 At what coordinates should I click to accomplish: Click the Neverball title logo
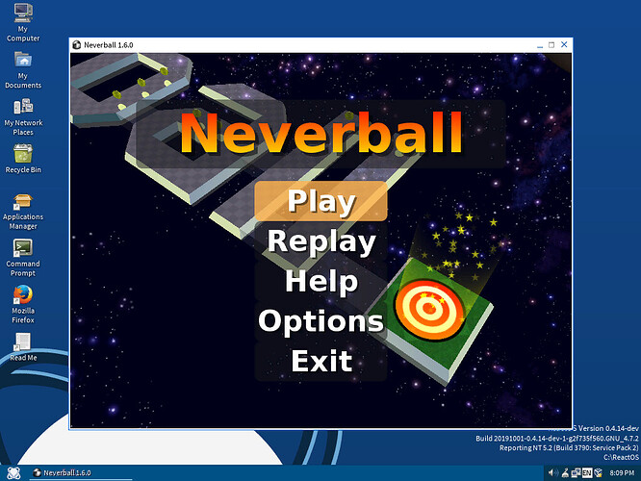click(320, 133)
